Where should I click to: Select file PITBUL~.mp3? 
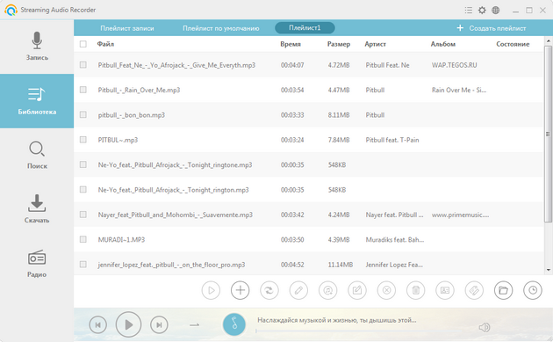(x=118, y=140)
